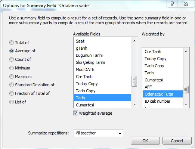Image resolution: width=195 pixels, height=149 pixels.
Task: Pick ID cek number in Weighted by
Action: [162, 101]
